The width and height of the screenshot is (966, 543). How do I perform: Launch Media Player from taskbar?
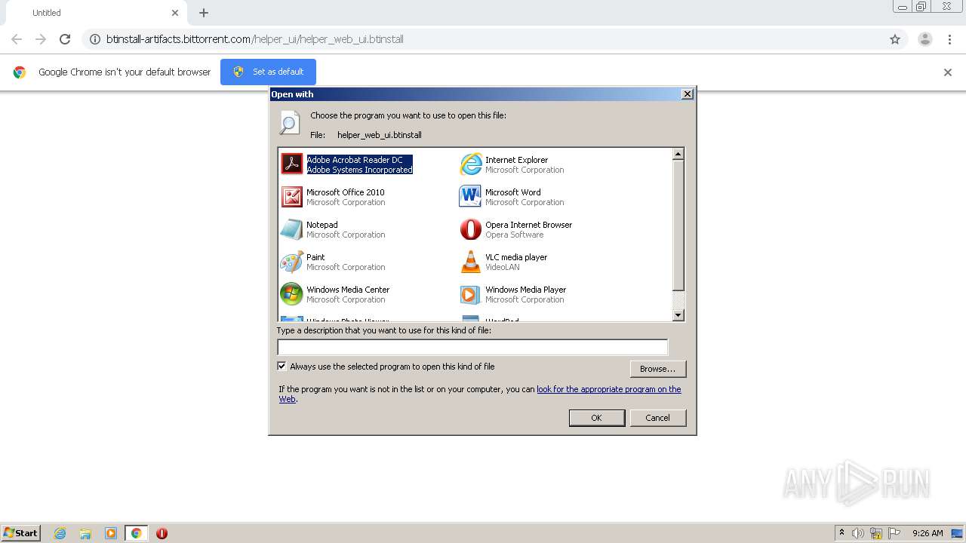tap(111, 533)
